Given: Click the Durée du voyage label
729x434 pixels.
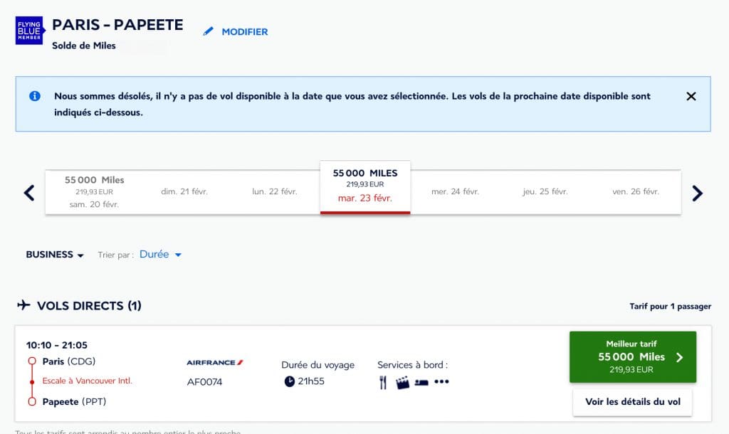Looking at the screenshot, I should pyautogui.click(x=318, y=365).
